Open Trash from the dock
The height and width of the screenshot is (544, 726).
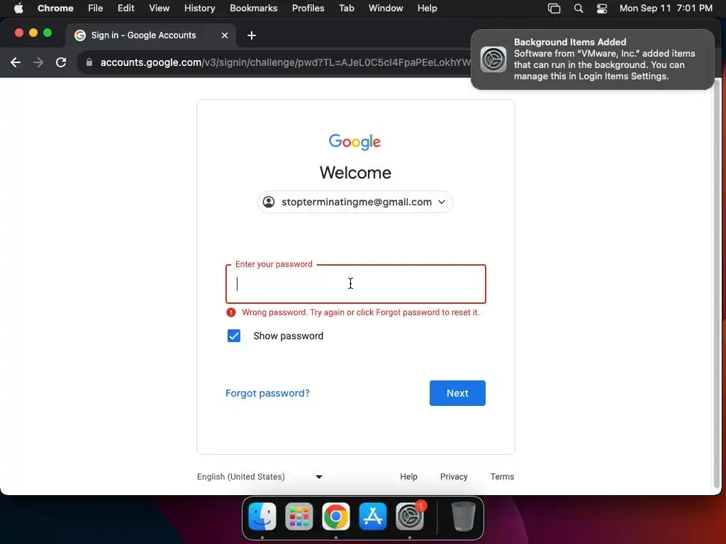point(464,516)
